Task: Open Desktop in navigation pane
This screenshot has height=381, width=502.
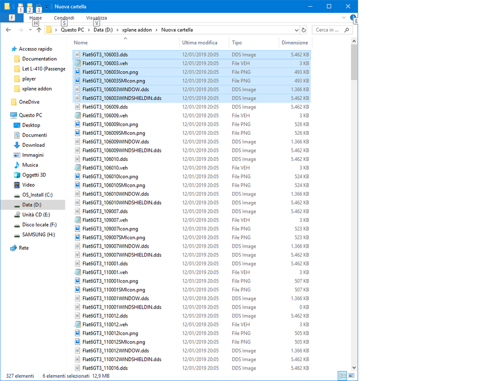Action: coord(31,125)
